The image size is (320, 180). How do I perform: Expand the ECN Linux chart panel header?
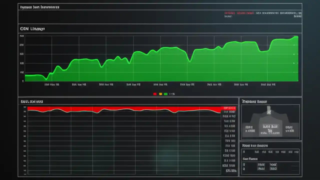[x=32, y=28]
